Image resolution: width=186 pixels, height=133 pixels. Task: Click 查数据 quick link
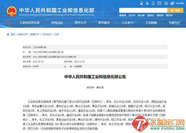click(x=160, y=15)
